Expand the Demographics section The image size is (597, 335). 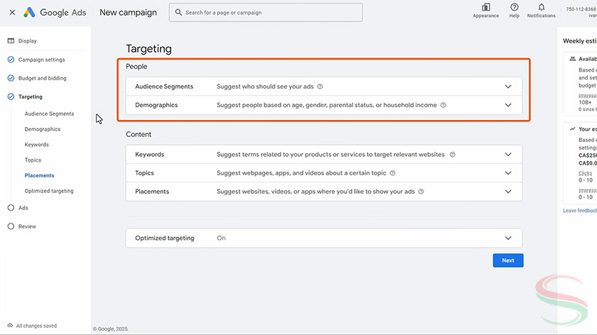[507, 105]
